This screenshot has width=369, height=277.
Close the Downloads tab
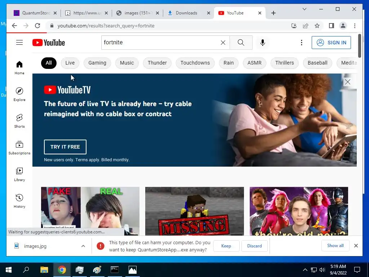click(x=209, y=13)
